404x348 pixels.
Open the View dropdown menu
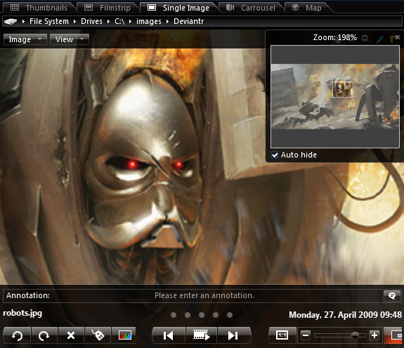click(70, 39)
